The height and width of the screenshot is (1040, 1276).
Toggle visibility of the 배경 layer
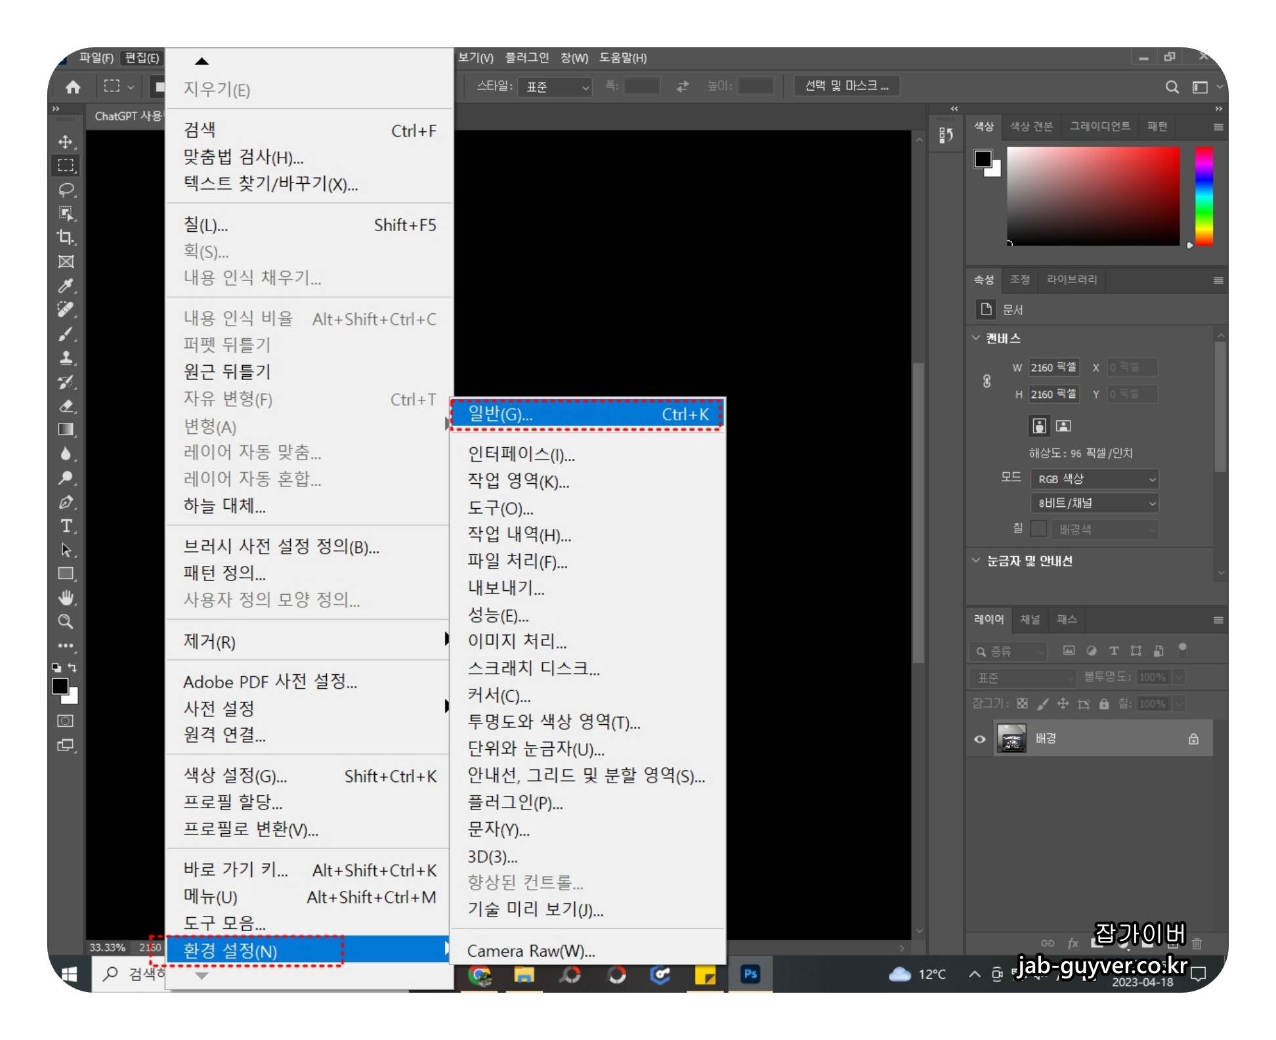980,739
